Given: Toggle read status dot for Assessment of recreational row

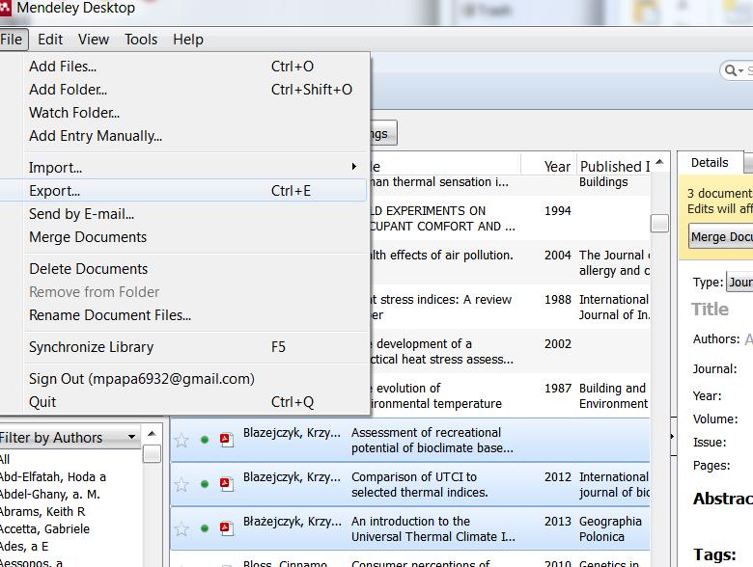Looking at the screenshot, I should (x=205, y=440).
